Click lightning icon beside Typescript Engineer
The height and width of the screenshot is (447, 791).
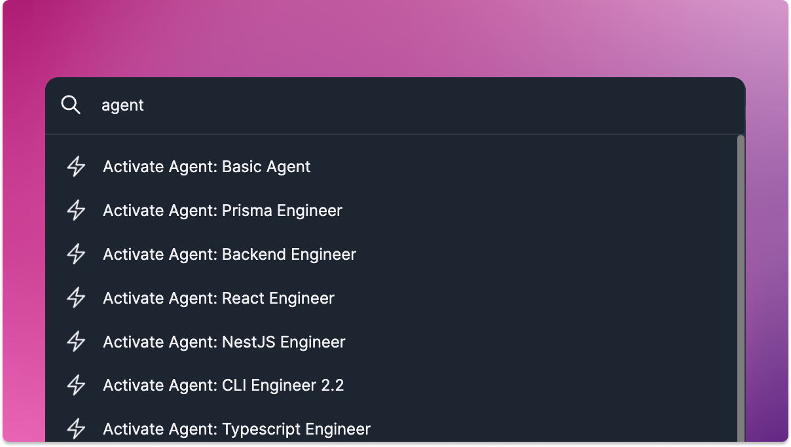point(77,429)
